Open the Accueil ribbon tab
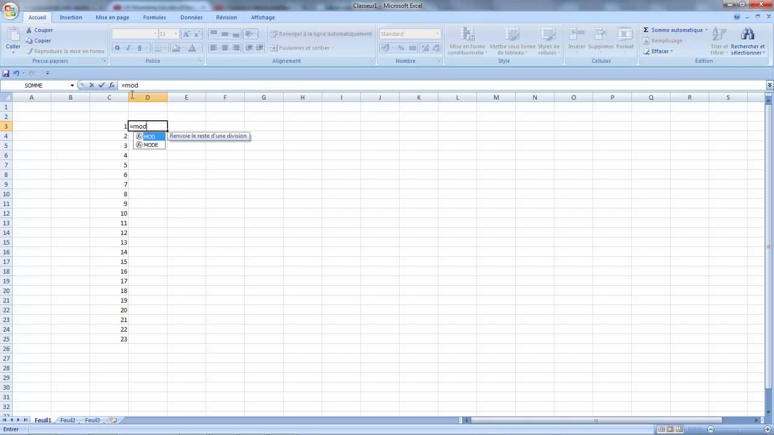774x435 pixels. point(37,17)
